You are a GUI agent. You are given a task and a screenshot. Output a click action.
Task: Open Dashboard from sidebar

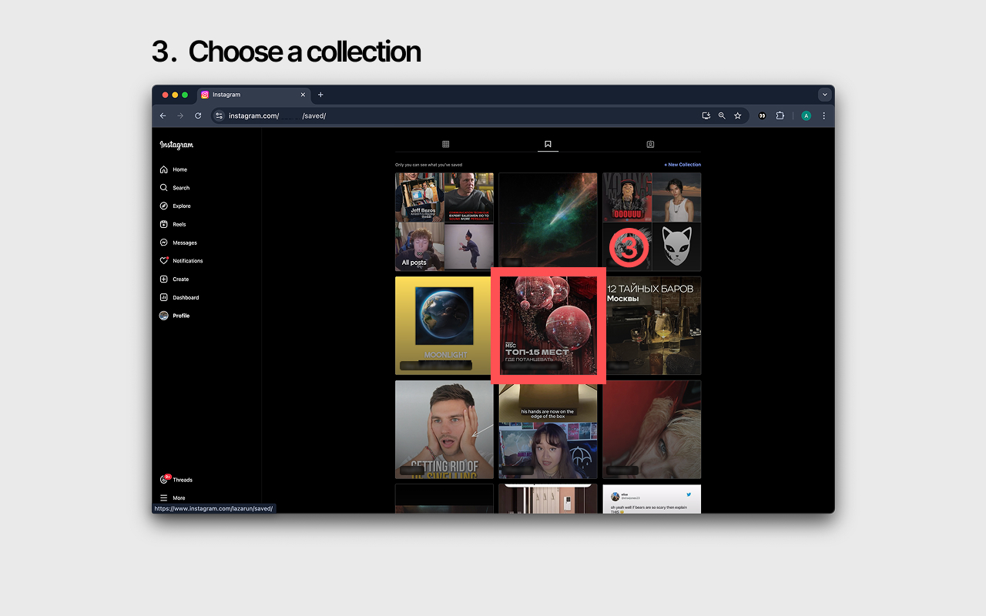tap(179, 297)
